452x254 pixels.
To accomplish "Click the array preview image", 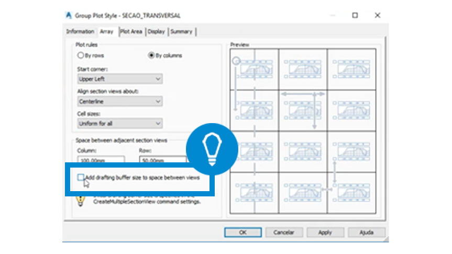I will coord(303,131).
